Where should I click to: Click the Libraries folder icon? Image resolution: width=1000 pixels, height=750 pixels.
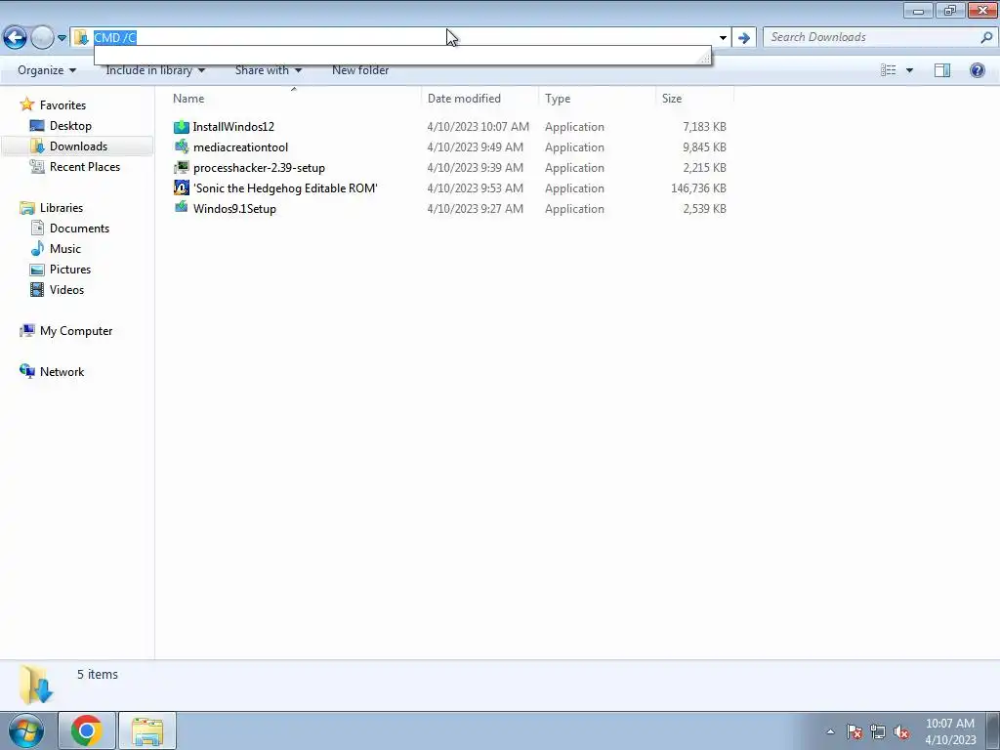[x=26, y=208]
